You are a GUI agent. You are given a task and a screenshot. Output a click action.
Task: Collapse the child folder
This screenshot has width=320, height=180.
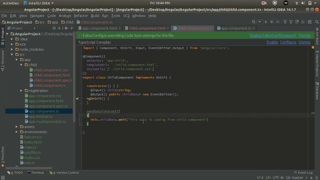click(21, 64)
